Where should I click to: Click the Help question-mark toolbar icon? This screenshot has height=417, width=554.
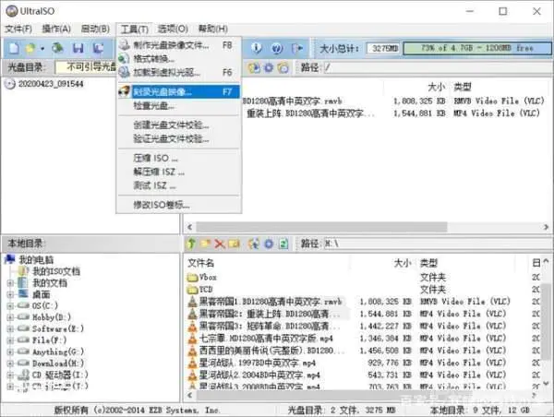[277, 48]
